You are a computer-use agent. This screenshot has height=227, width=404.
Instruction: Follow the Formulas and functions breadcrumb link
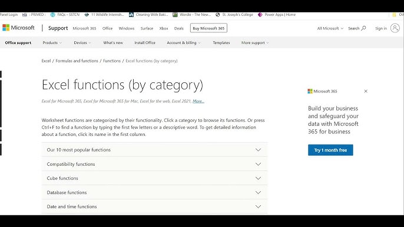tap(77, 61)
